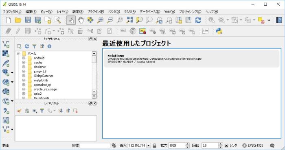The height and width of the screenshot is (150, 285).
Task: Toggle mouse extents display next to coordinate field
Action: click(114, 146)
